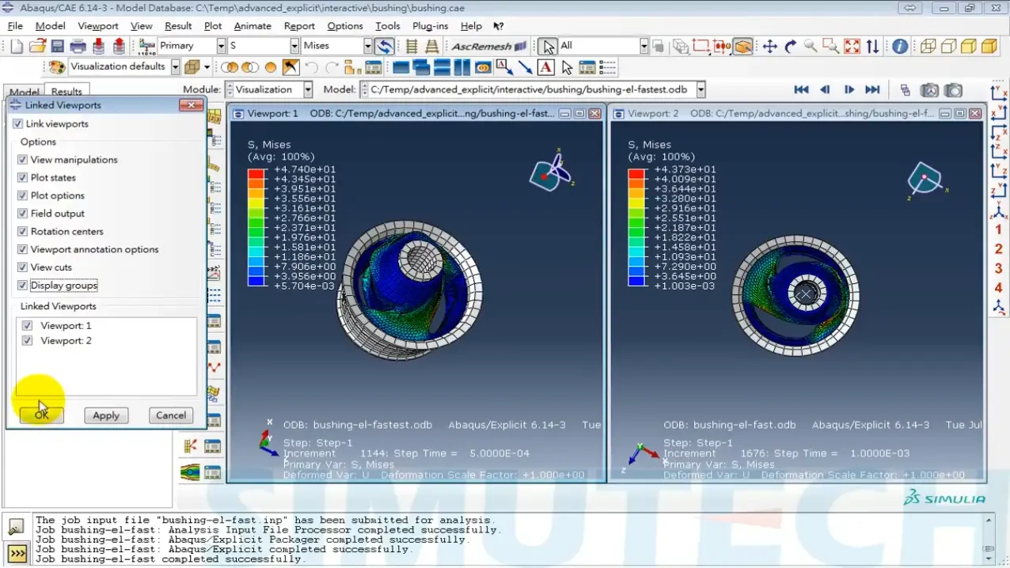The height and width of the screenshot is (568, 1010).
Task: Toggle Display groups checkbox
Action: (23, 285)
